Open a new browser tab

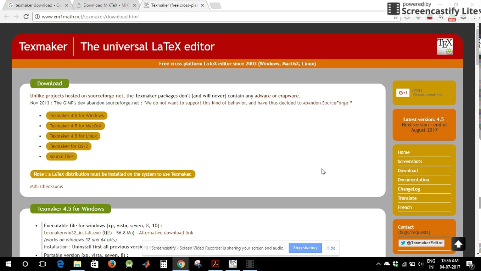point(215,5)
